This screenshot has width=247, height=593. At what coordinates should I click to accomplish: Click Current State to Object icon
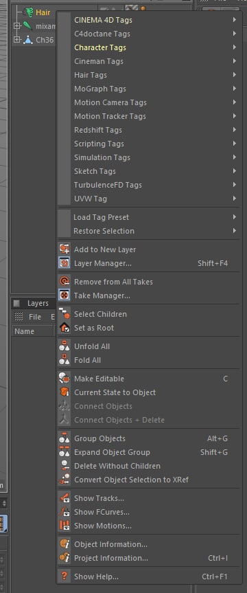click(64, 392)
